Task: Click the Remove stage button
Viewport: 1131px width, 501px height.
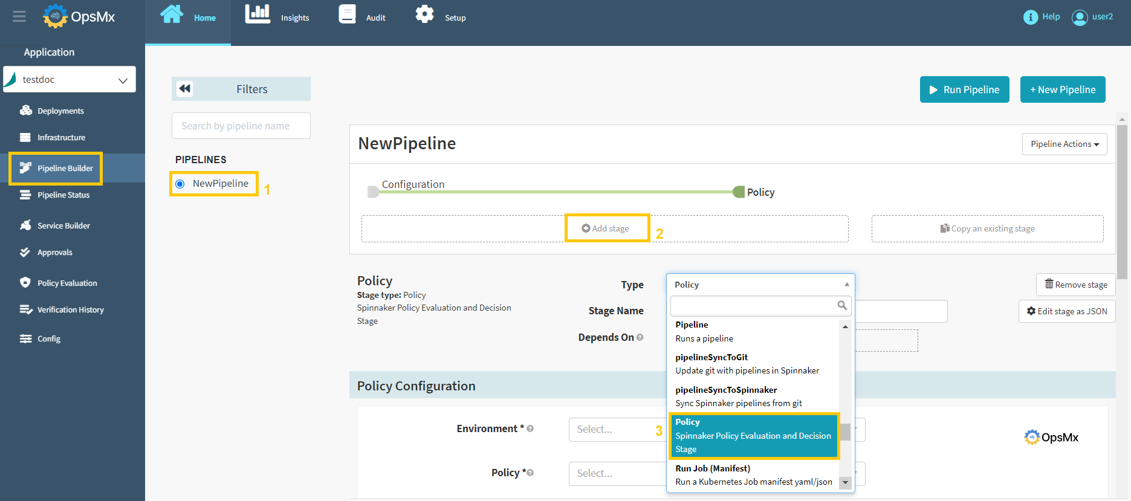Action: (1075, 285)
